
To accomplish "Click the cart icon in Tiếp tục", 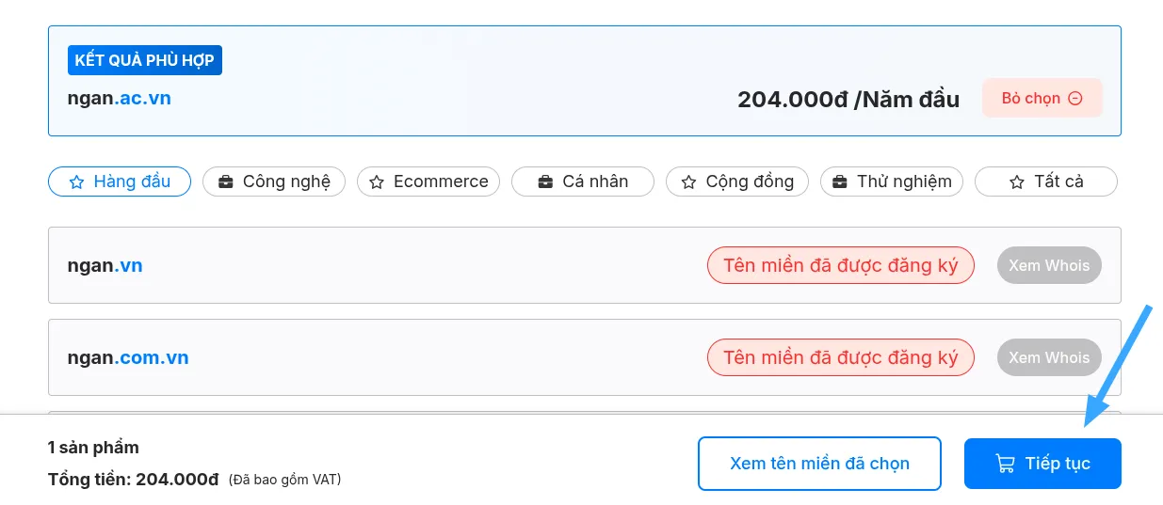I will 1006,464.
